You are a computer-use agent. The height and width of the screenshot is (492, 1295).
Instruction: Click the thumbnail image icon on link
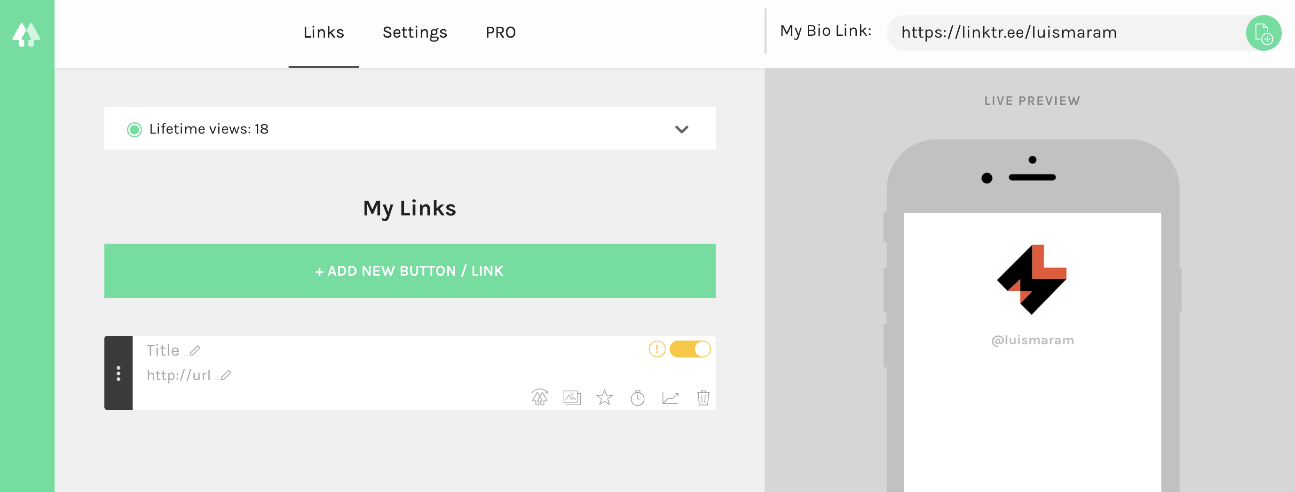pos(572,397)
